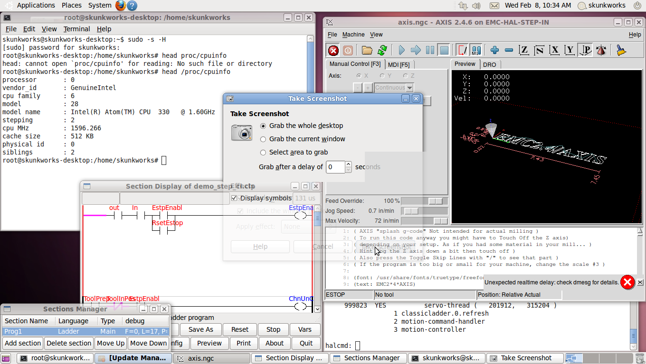The height and width of the screenshot is (364, 646).
Task: Select rotated Z view icon
Action: coord(539,50)
